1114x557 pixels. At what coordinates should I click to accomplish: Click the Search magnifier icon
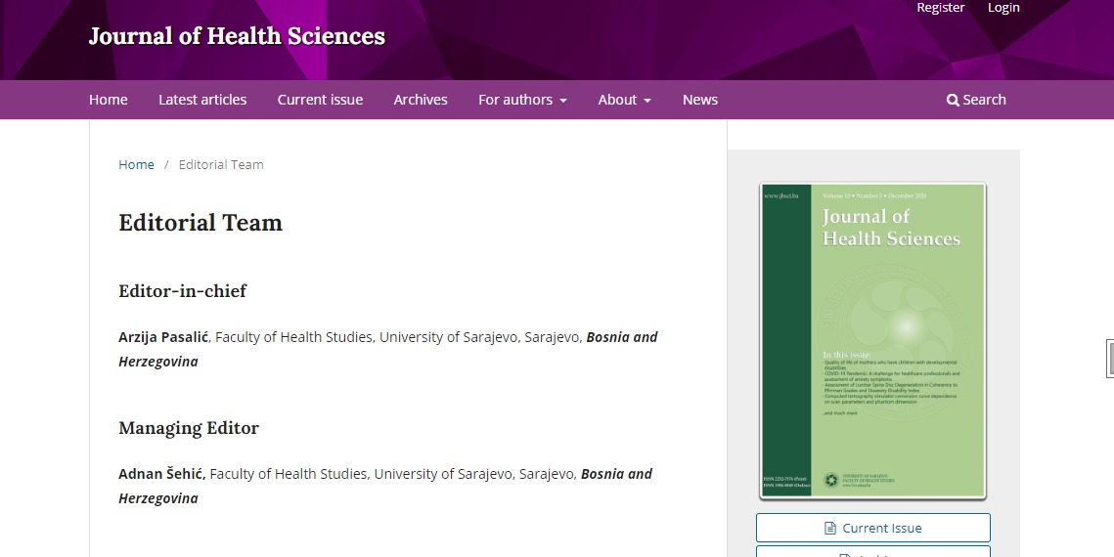(x=953, y=100)
